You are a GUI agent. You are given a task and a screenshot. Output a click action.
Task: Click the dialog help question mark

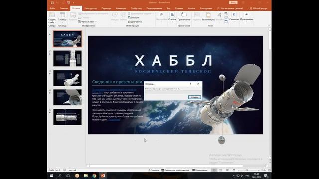point(190,84)
